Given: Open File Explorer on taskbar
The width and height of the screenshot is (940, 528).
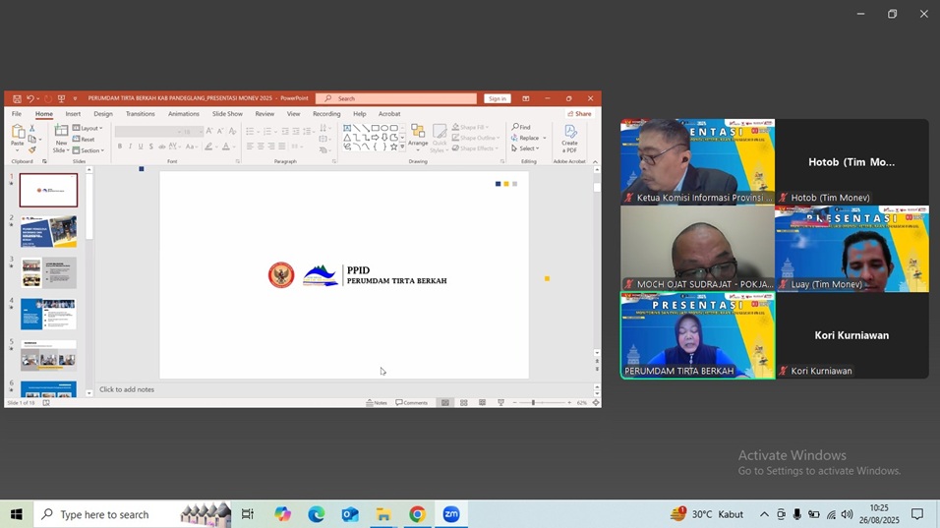Looking at the screenshot, I should tap(383, 514).
